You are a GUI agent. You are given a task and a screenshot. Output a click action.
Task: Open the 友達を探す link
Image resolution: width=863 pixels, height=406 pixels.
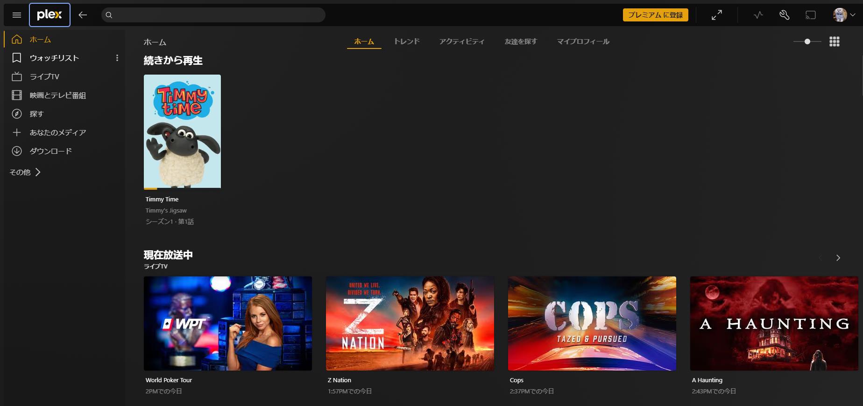click(520, 41)
